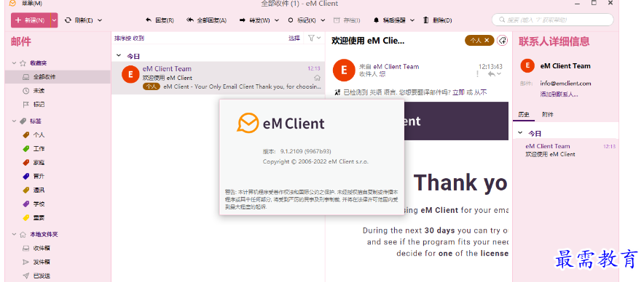Click 立即 to translate the message now
Screen dimensions: 644x282
pos(458,92)
